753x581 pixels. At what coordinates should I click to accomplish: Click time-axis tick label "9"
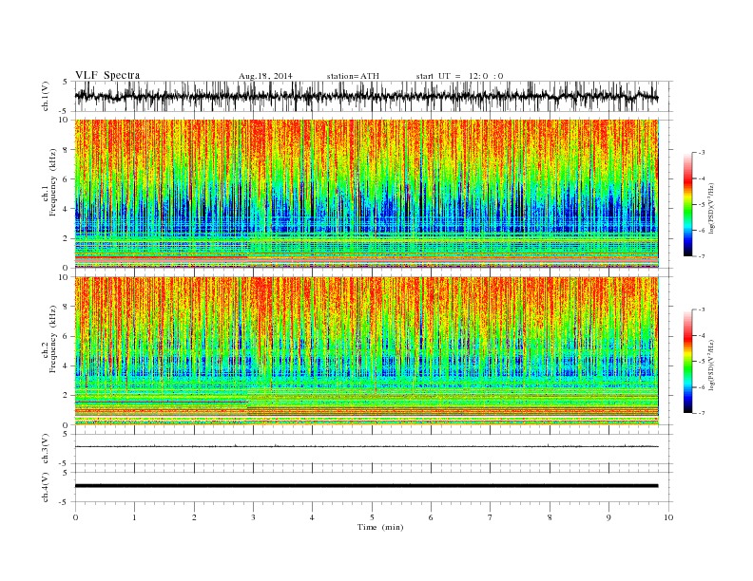pos(608,517)
